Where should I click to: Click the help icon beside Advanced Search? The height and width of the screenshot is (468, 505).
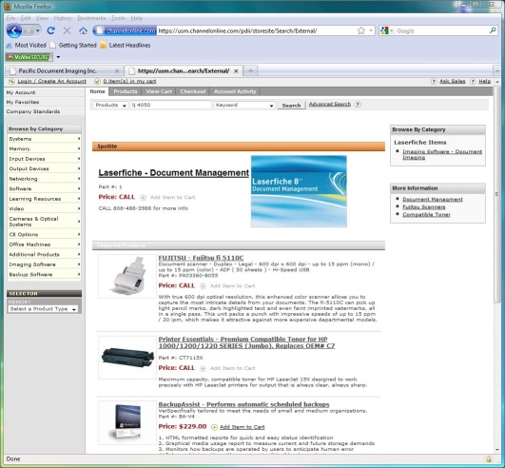point(358,105)
